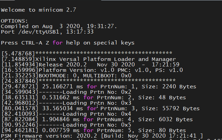Click the "Press CTRL-A Z" help line
Screen dimensions: 222x140
pyautogui.click(x=68, y=43)
